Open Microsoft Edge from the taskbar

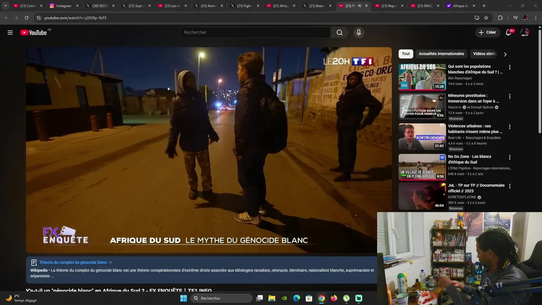(297, 298)
